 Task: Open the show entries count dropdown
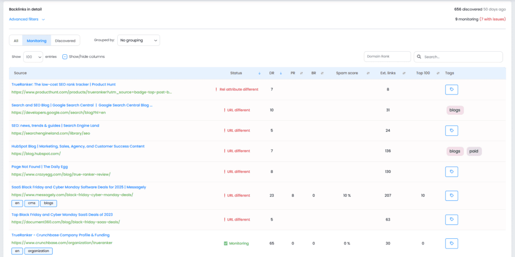(33, 57)
